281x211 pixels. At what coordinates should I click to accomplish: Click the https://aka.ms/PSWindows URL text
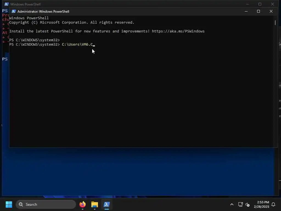coord(178,31)
